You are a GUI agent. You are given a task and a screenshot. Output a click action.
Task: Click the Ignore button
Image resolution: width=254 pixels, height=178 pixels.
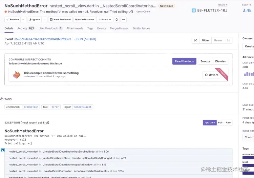(34, 19)
